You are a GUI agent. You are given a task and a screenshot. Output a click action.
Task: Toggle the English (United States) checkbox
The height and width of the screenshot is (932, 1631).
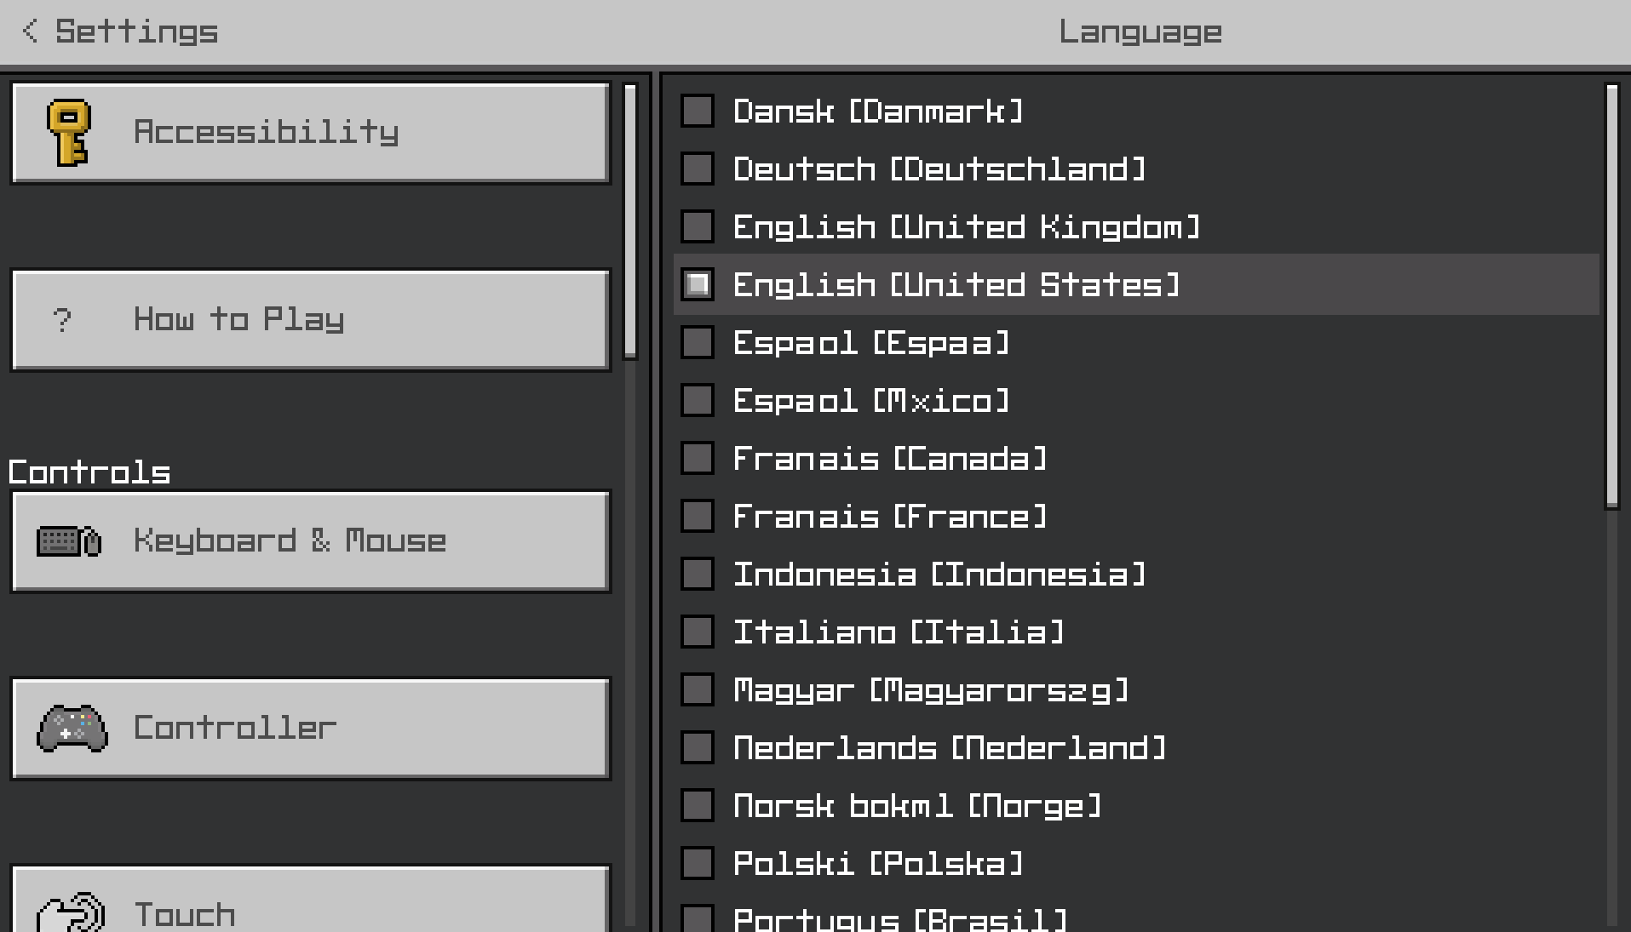click(698, 285)
